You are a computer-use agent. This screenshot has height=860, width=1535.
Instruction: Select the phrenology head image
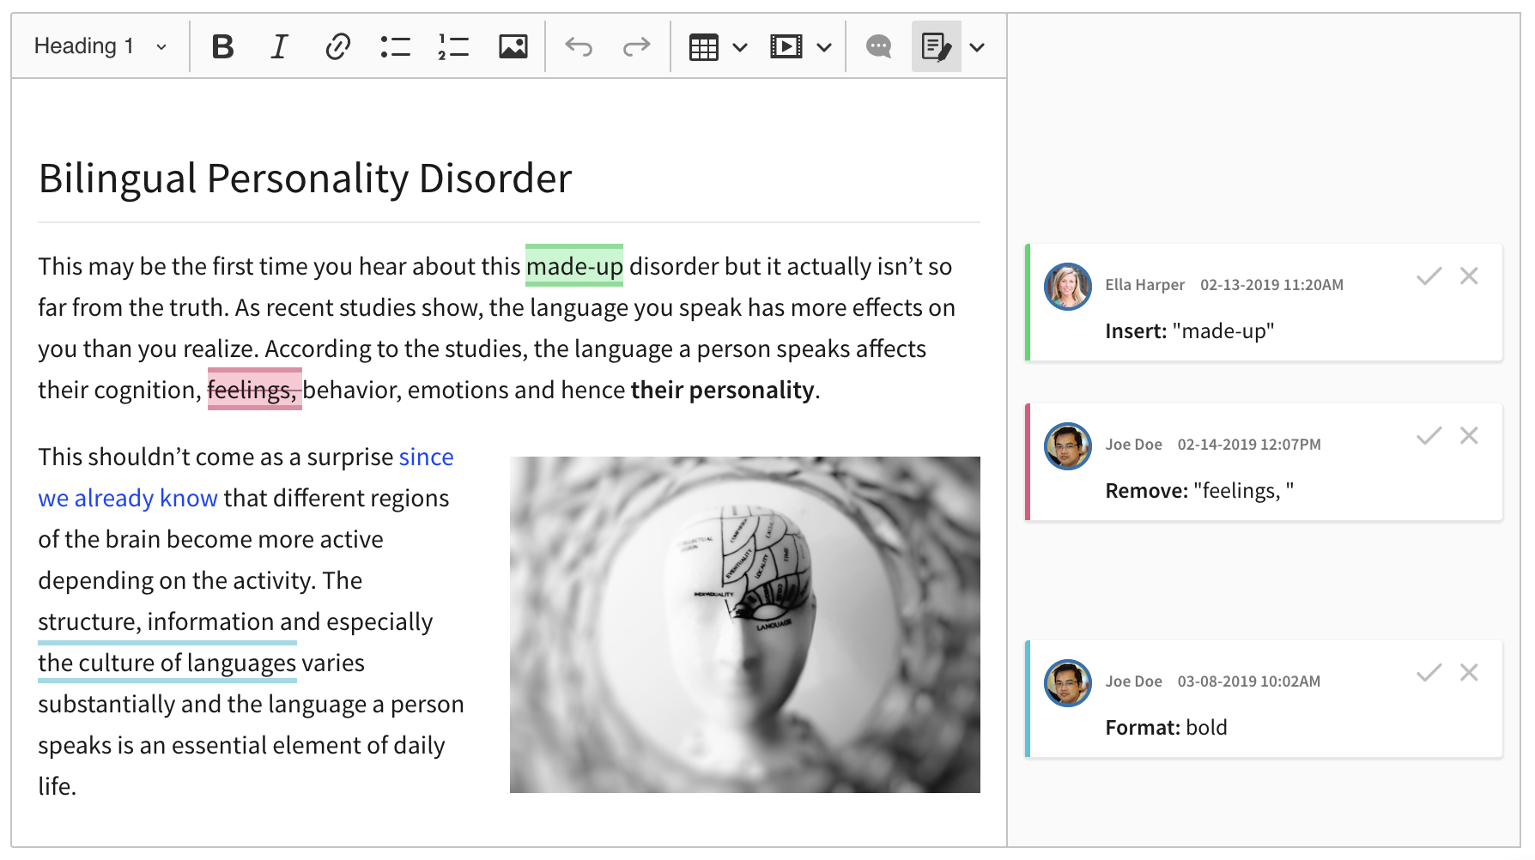click(745, 625)
